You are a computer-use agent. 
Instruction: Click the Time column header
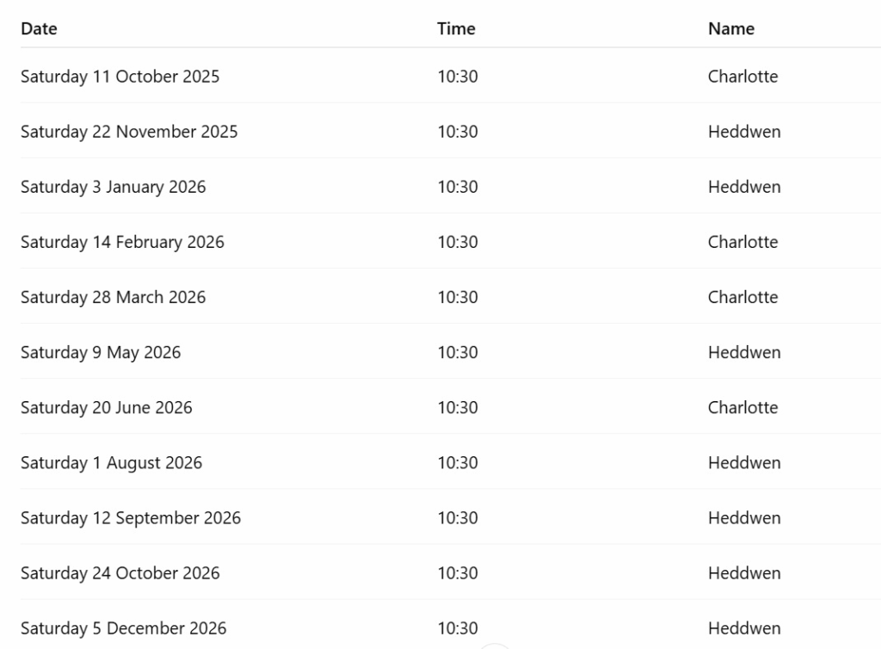coord(456,28)
